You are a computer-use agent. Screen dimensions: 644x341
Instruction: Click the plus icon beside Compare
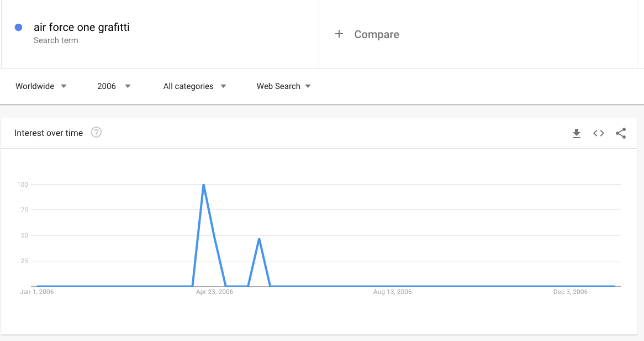tap(339, 34)
